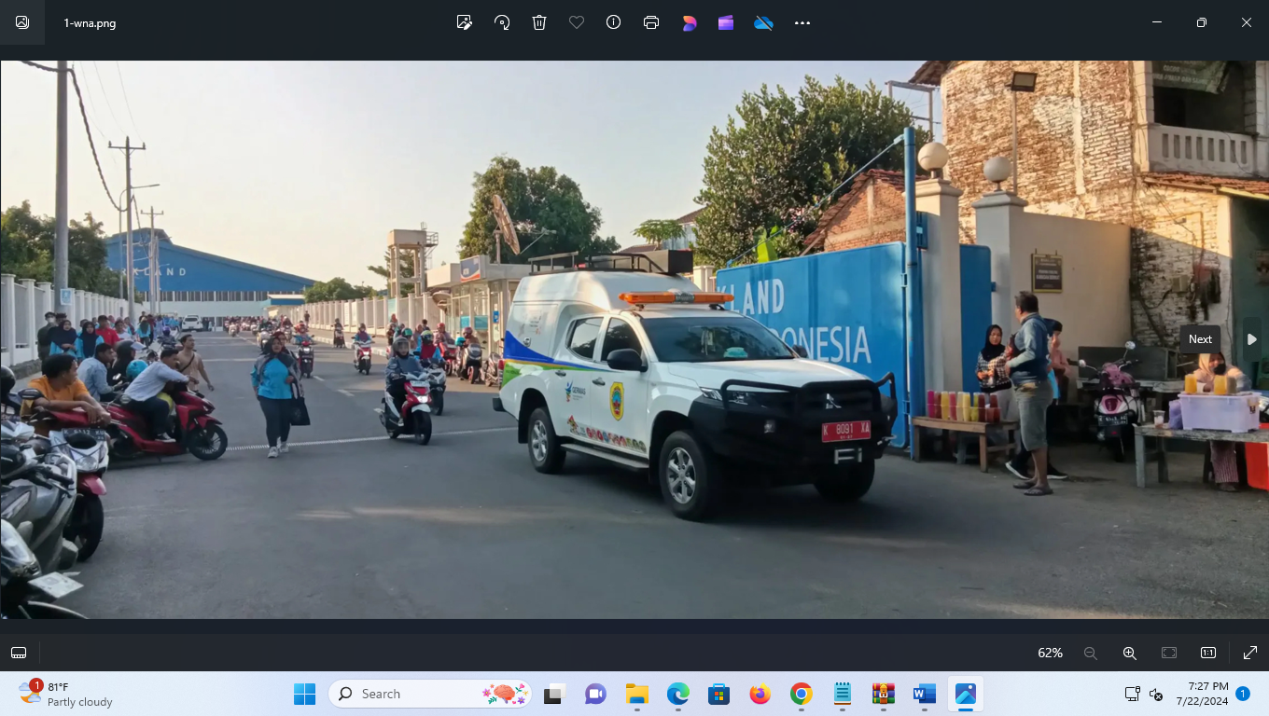Print the current photo

[650, 22]
